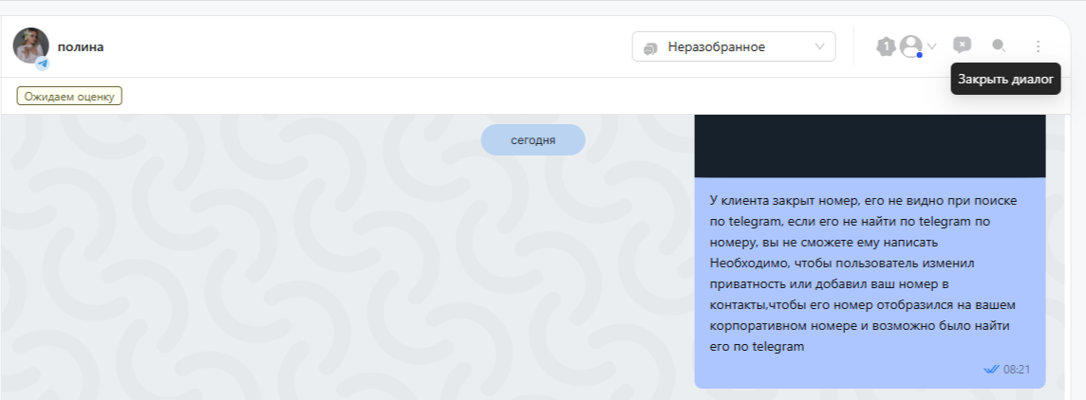1086x400 pixels.
Task: Click the close dialog icon with x
Action: [962, 45]
